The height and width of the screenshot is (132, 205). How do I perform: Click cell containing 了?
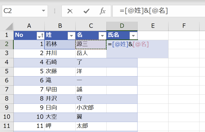click(x=91, y=63)
